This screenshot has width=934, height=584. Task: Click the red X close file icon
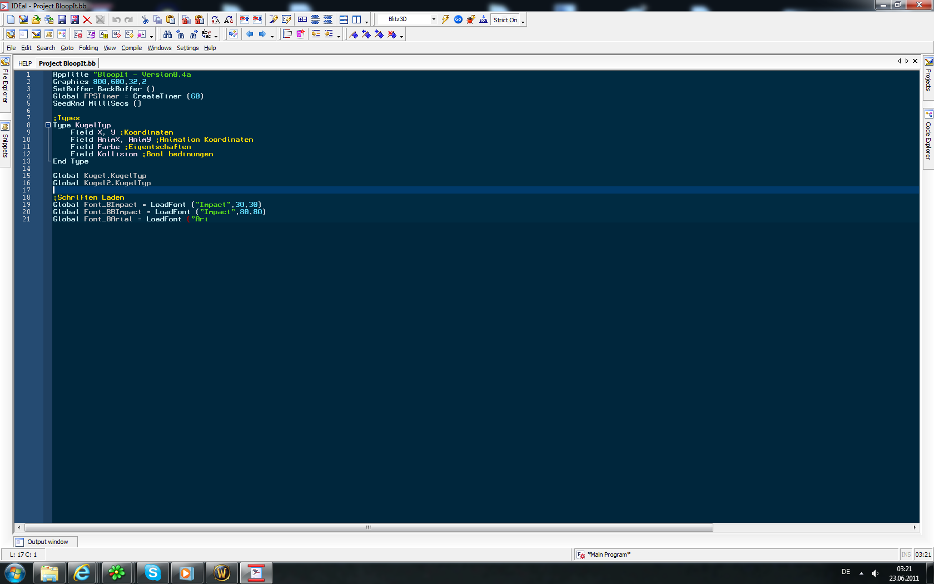87,19
